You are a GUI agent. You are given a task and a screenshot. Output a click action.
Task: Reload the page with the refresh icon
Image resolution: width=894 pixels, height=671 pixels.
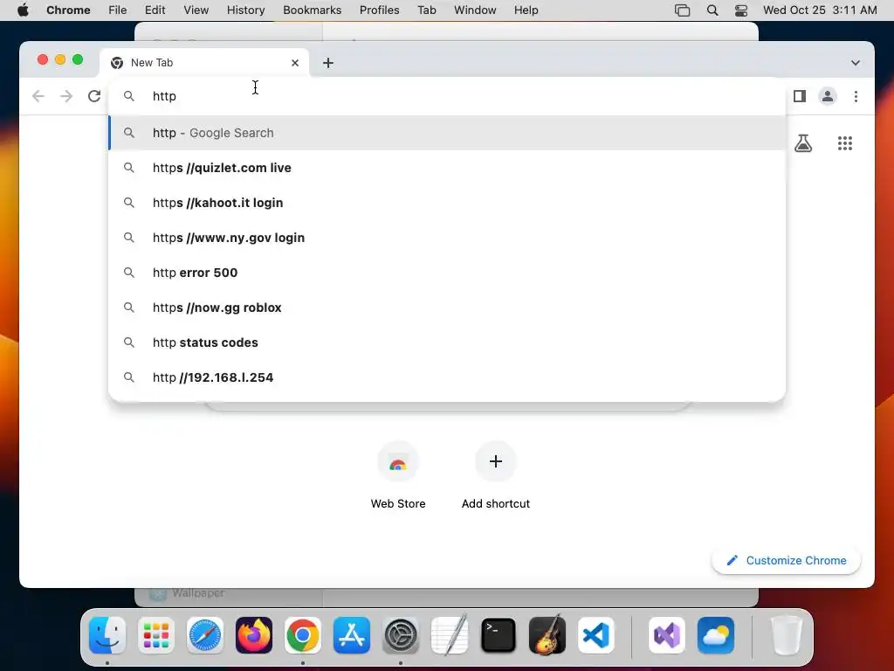(x=94, y=96)
